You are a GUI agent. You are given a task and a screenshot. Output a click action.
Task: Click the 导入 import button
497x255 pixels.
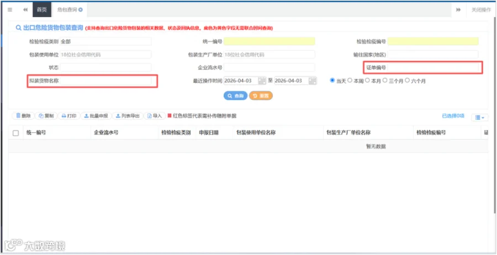(x=155, y=116)
